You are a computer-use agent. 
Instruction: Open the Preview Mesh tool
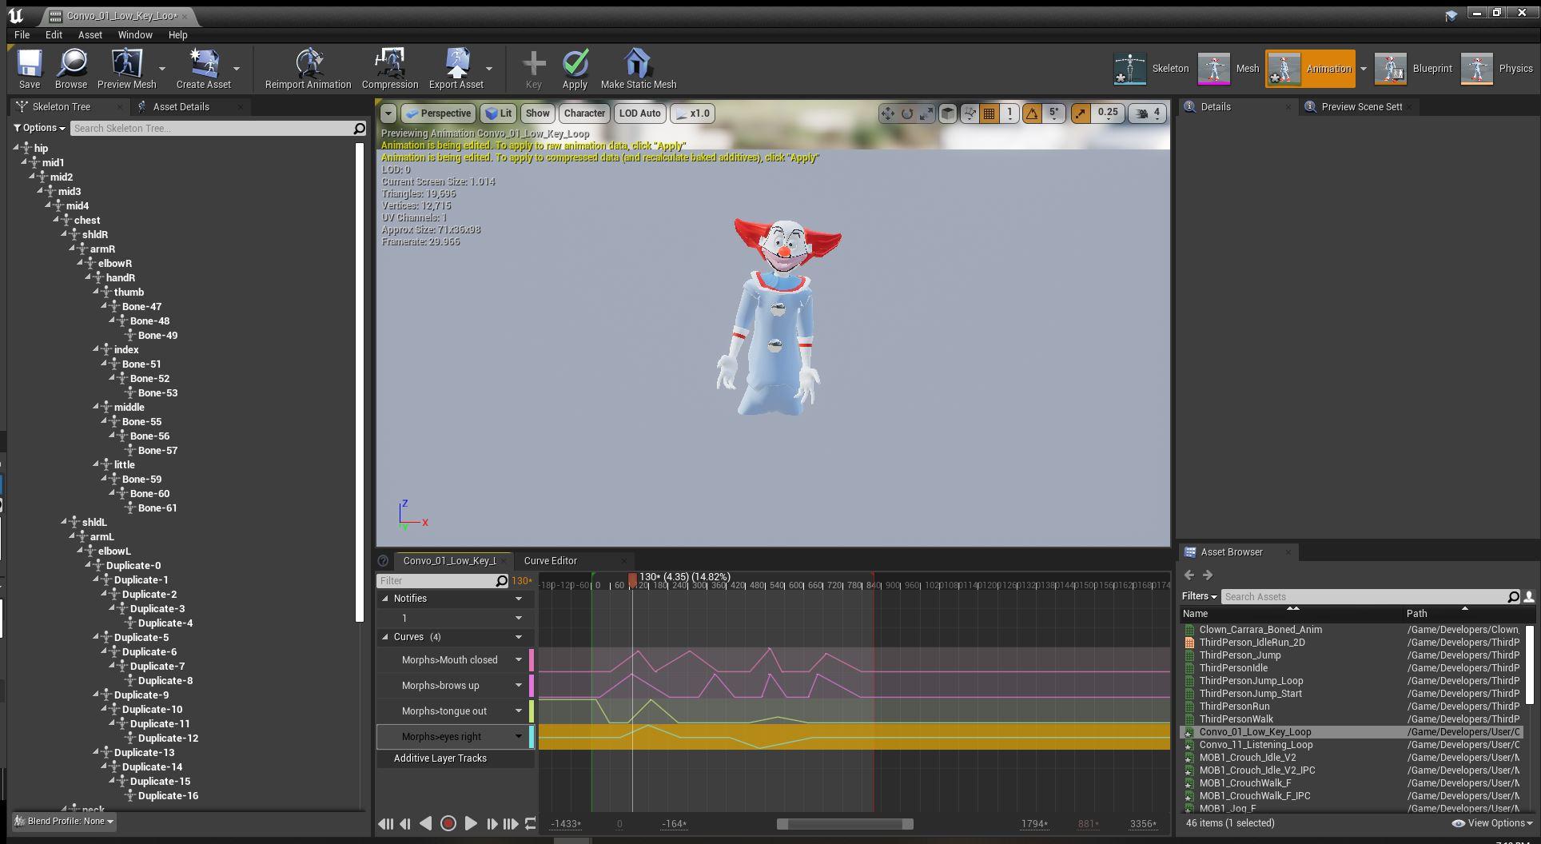pos(126,69)
